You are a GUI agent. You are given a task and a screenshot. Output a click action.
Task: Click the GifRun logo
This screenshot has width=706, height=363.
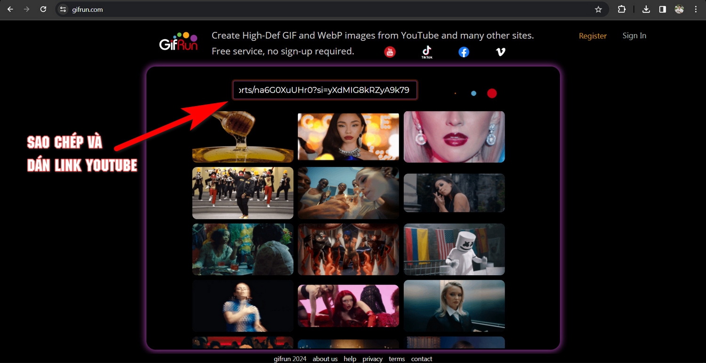(178, 42)
